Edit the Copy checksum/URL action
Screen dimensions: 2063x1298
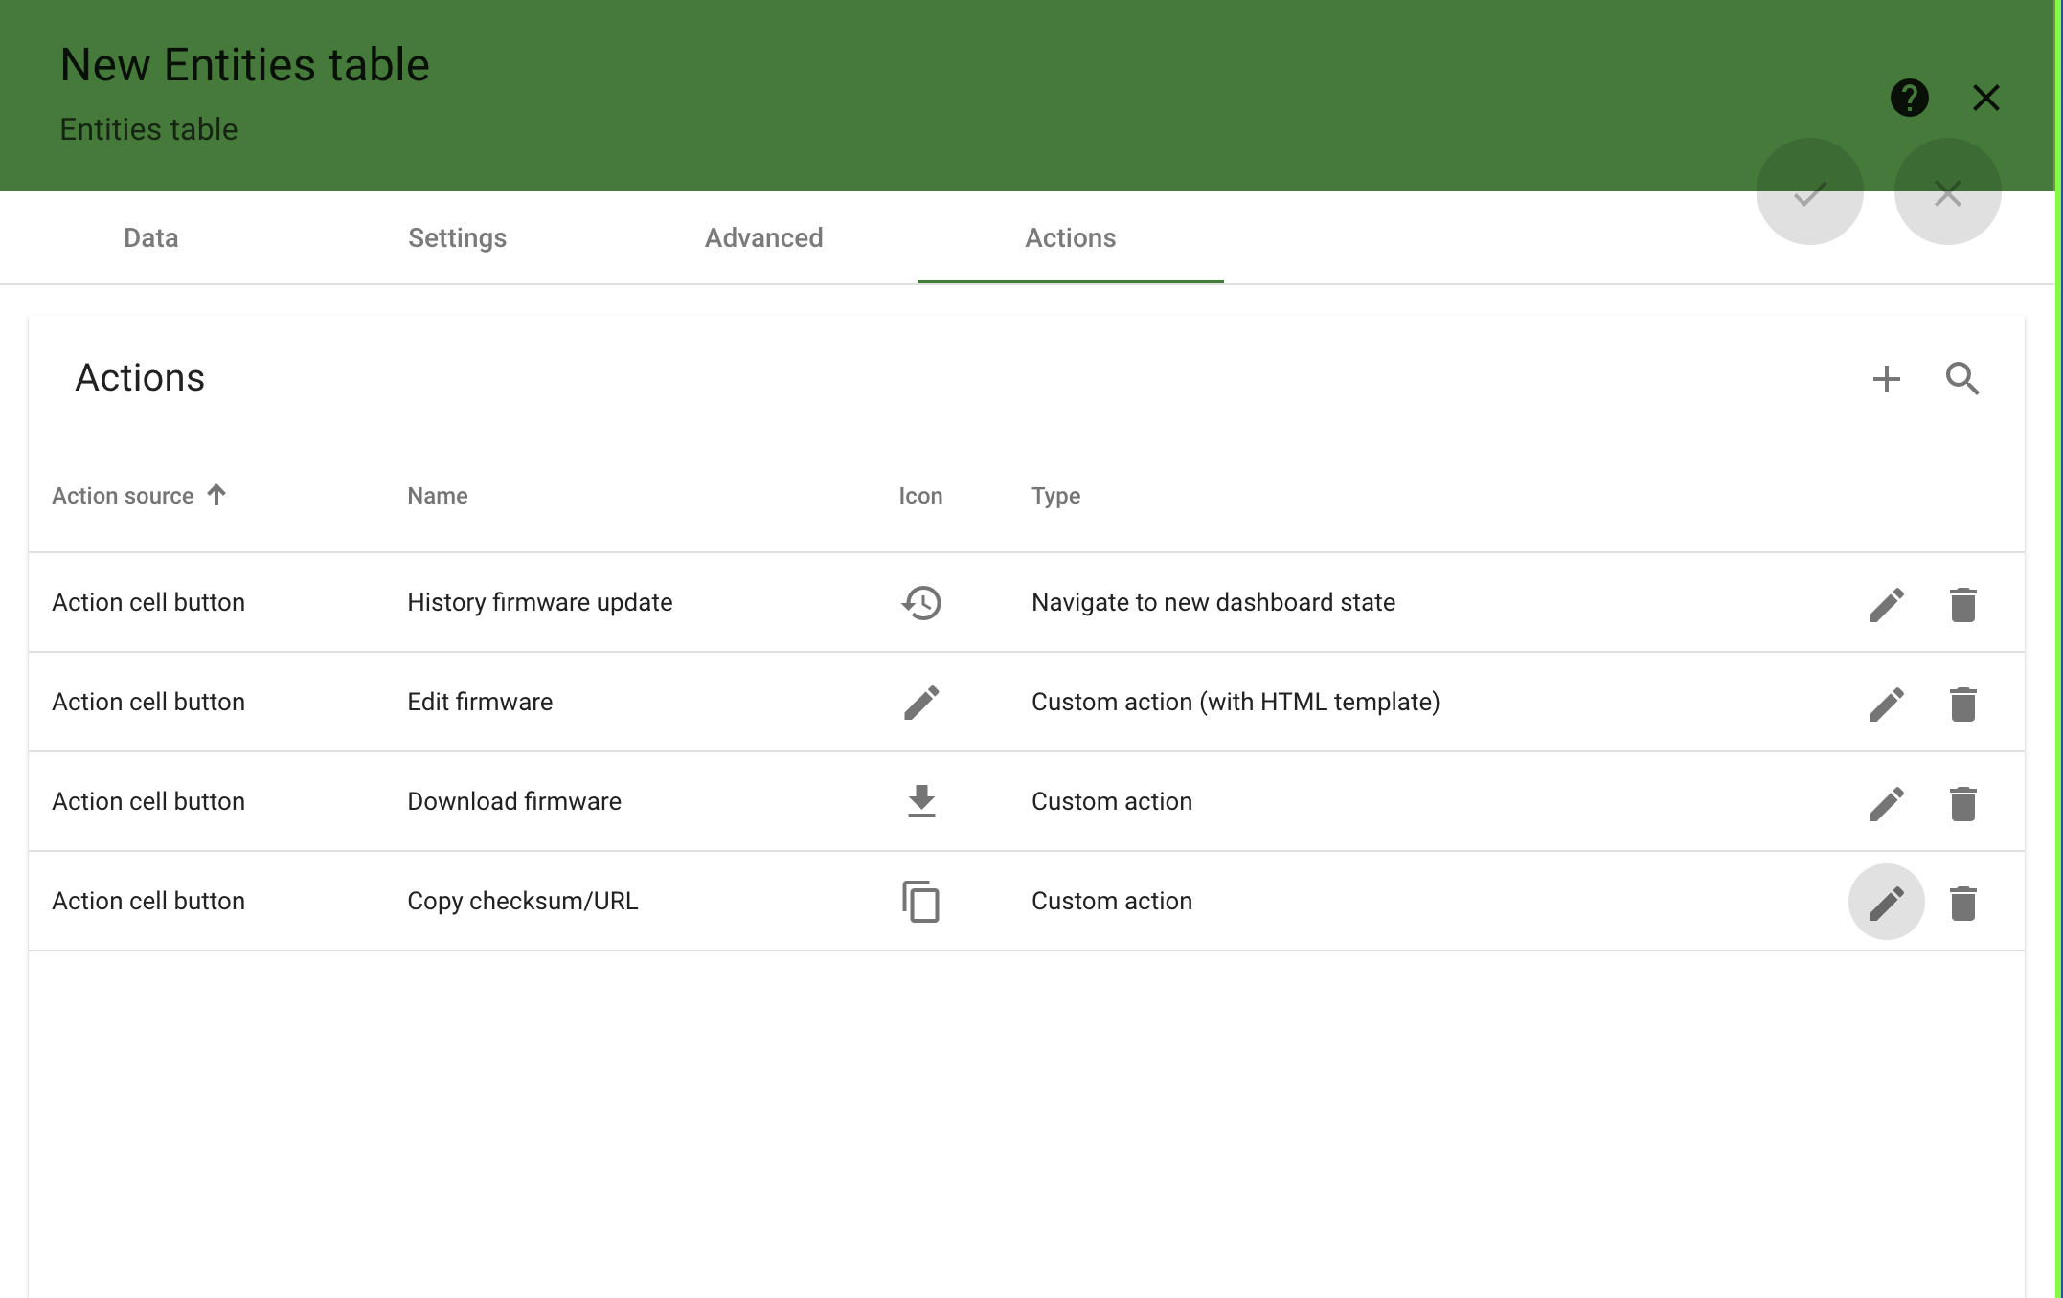[1886, 902]
